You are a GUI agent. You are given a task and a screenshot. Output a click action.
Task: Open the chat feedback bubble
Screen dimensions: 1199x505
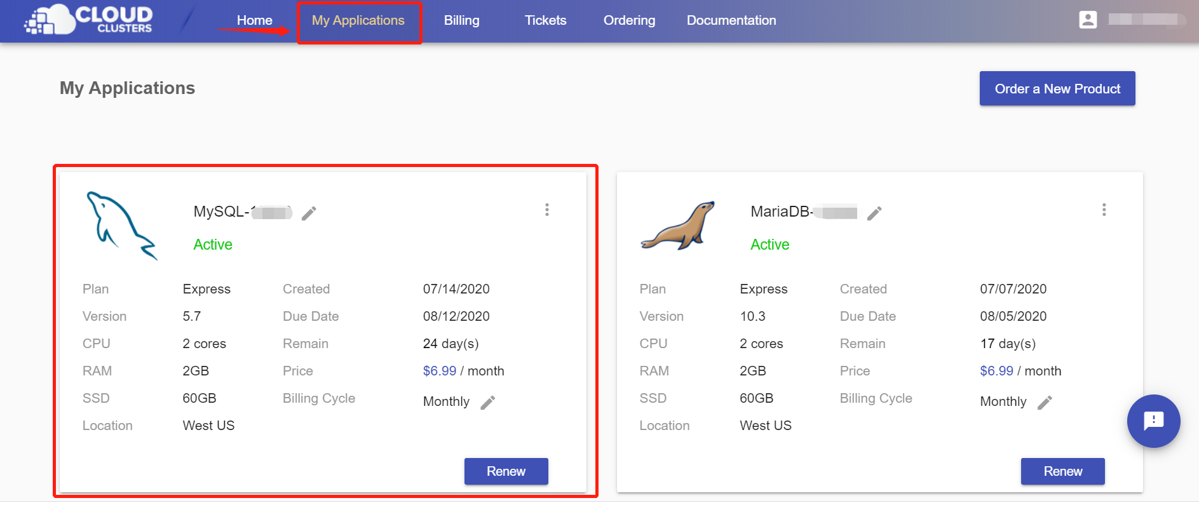click(1153, 421)
